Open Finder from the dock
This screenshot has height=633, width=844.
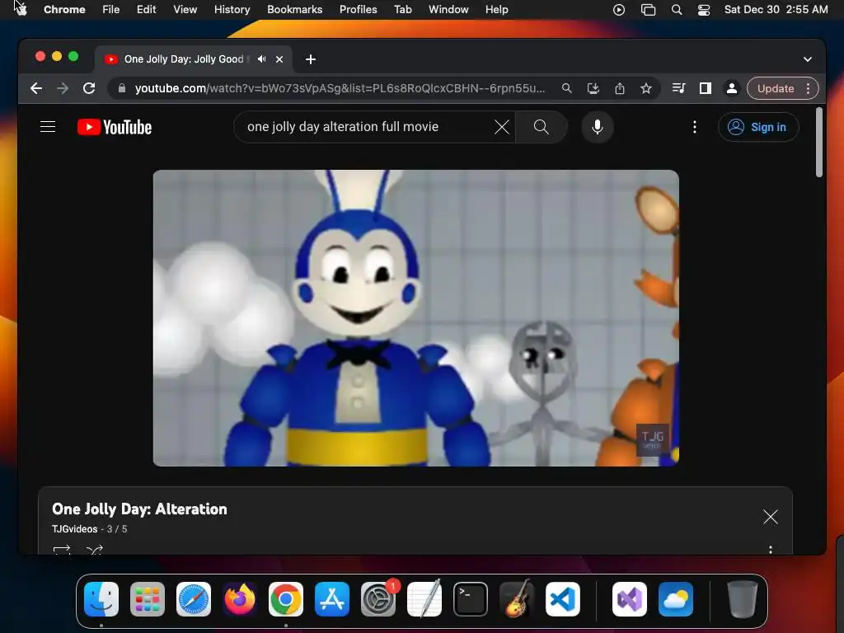pos(101,599)
